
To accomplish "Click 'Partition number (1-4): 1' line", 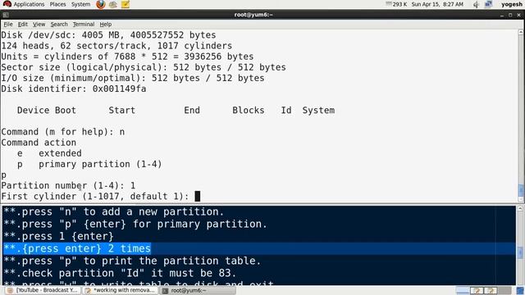I will (x=68, y=186).
